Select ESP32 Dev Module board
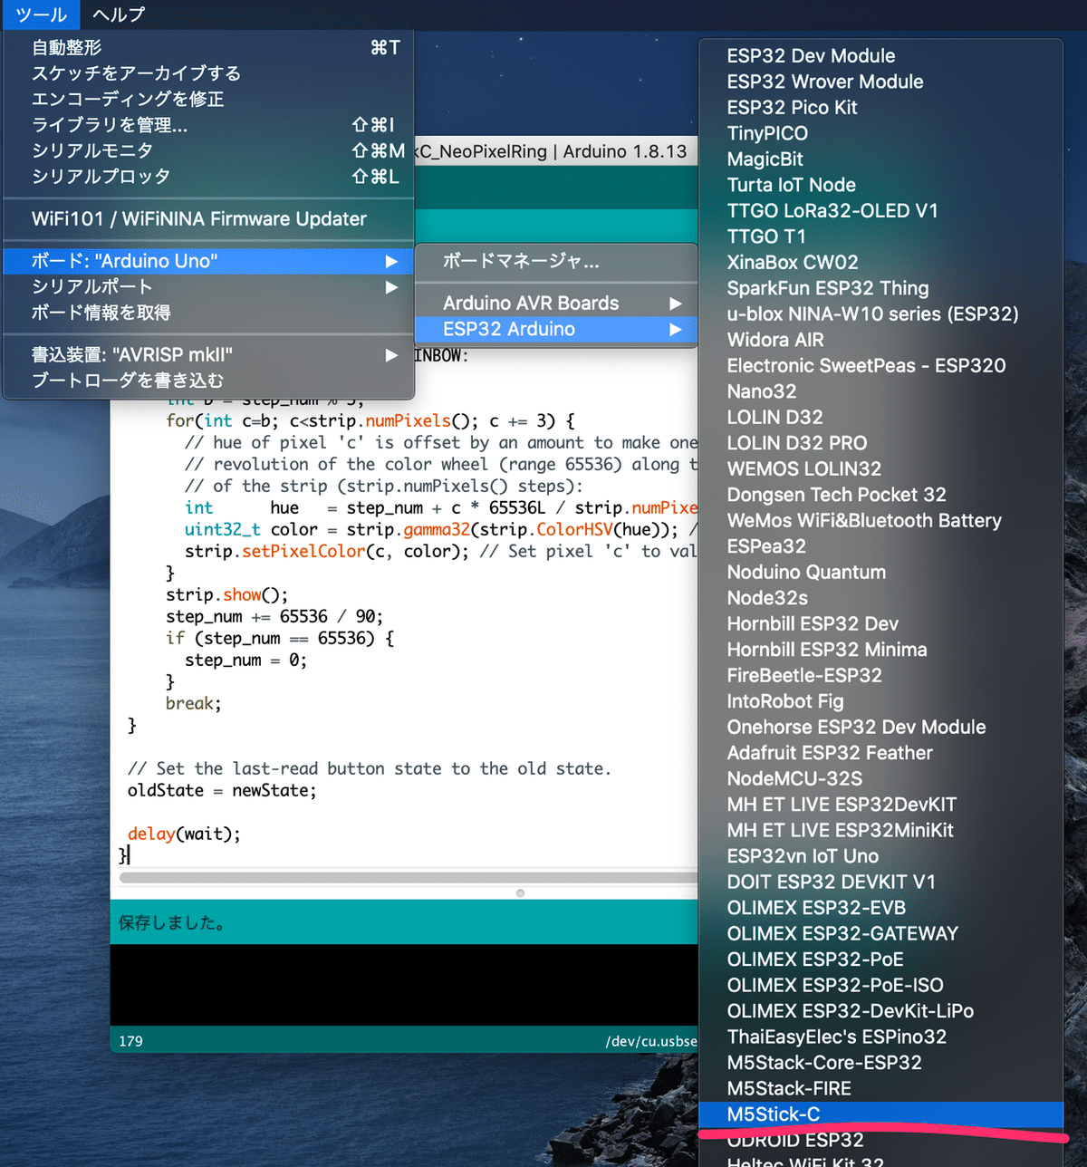 880,56
